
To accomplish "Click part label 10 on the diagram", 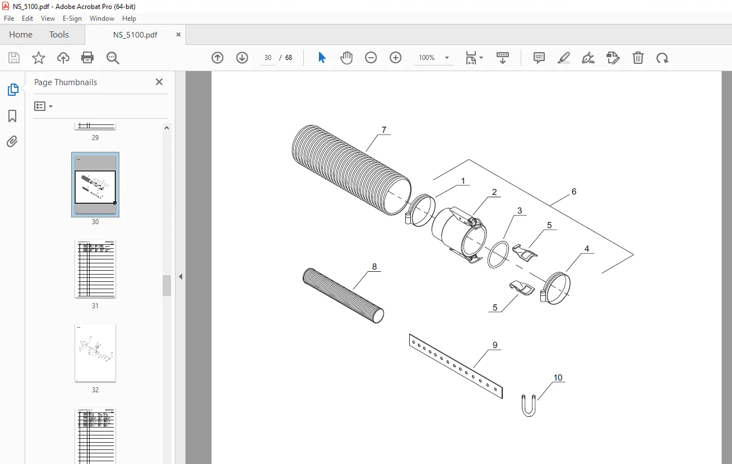I will (558, 378).
